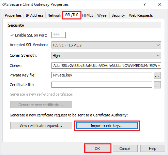
Task: Open the Wyse tab
Action: pos(102,15)
